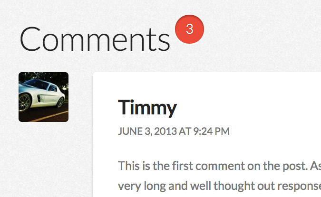Screen dimensions: 321x197
Task: Open Timmy's car avatar image
Action: coord(43,97)
